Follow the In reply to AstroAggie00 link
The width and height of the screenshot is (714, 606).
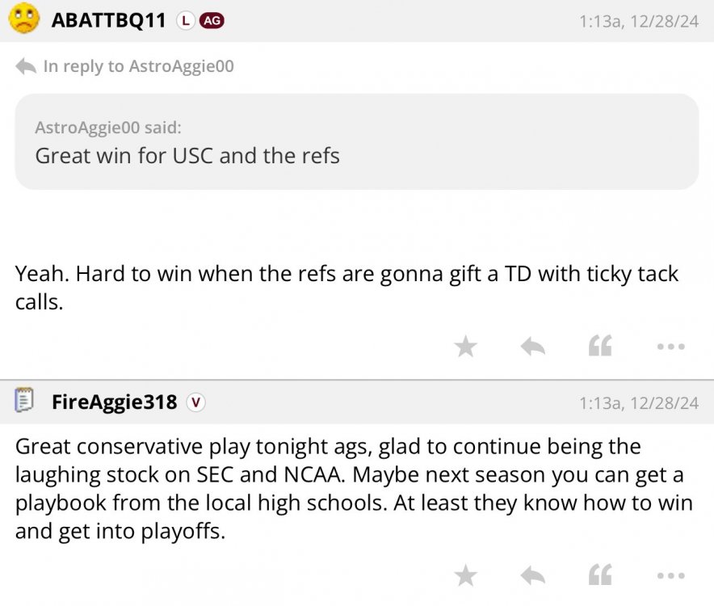point(138,66)
